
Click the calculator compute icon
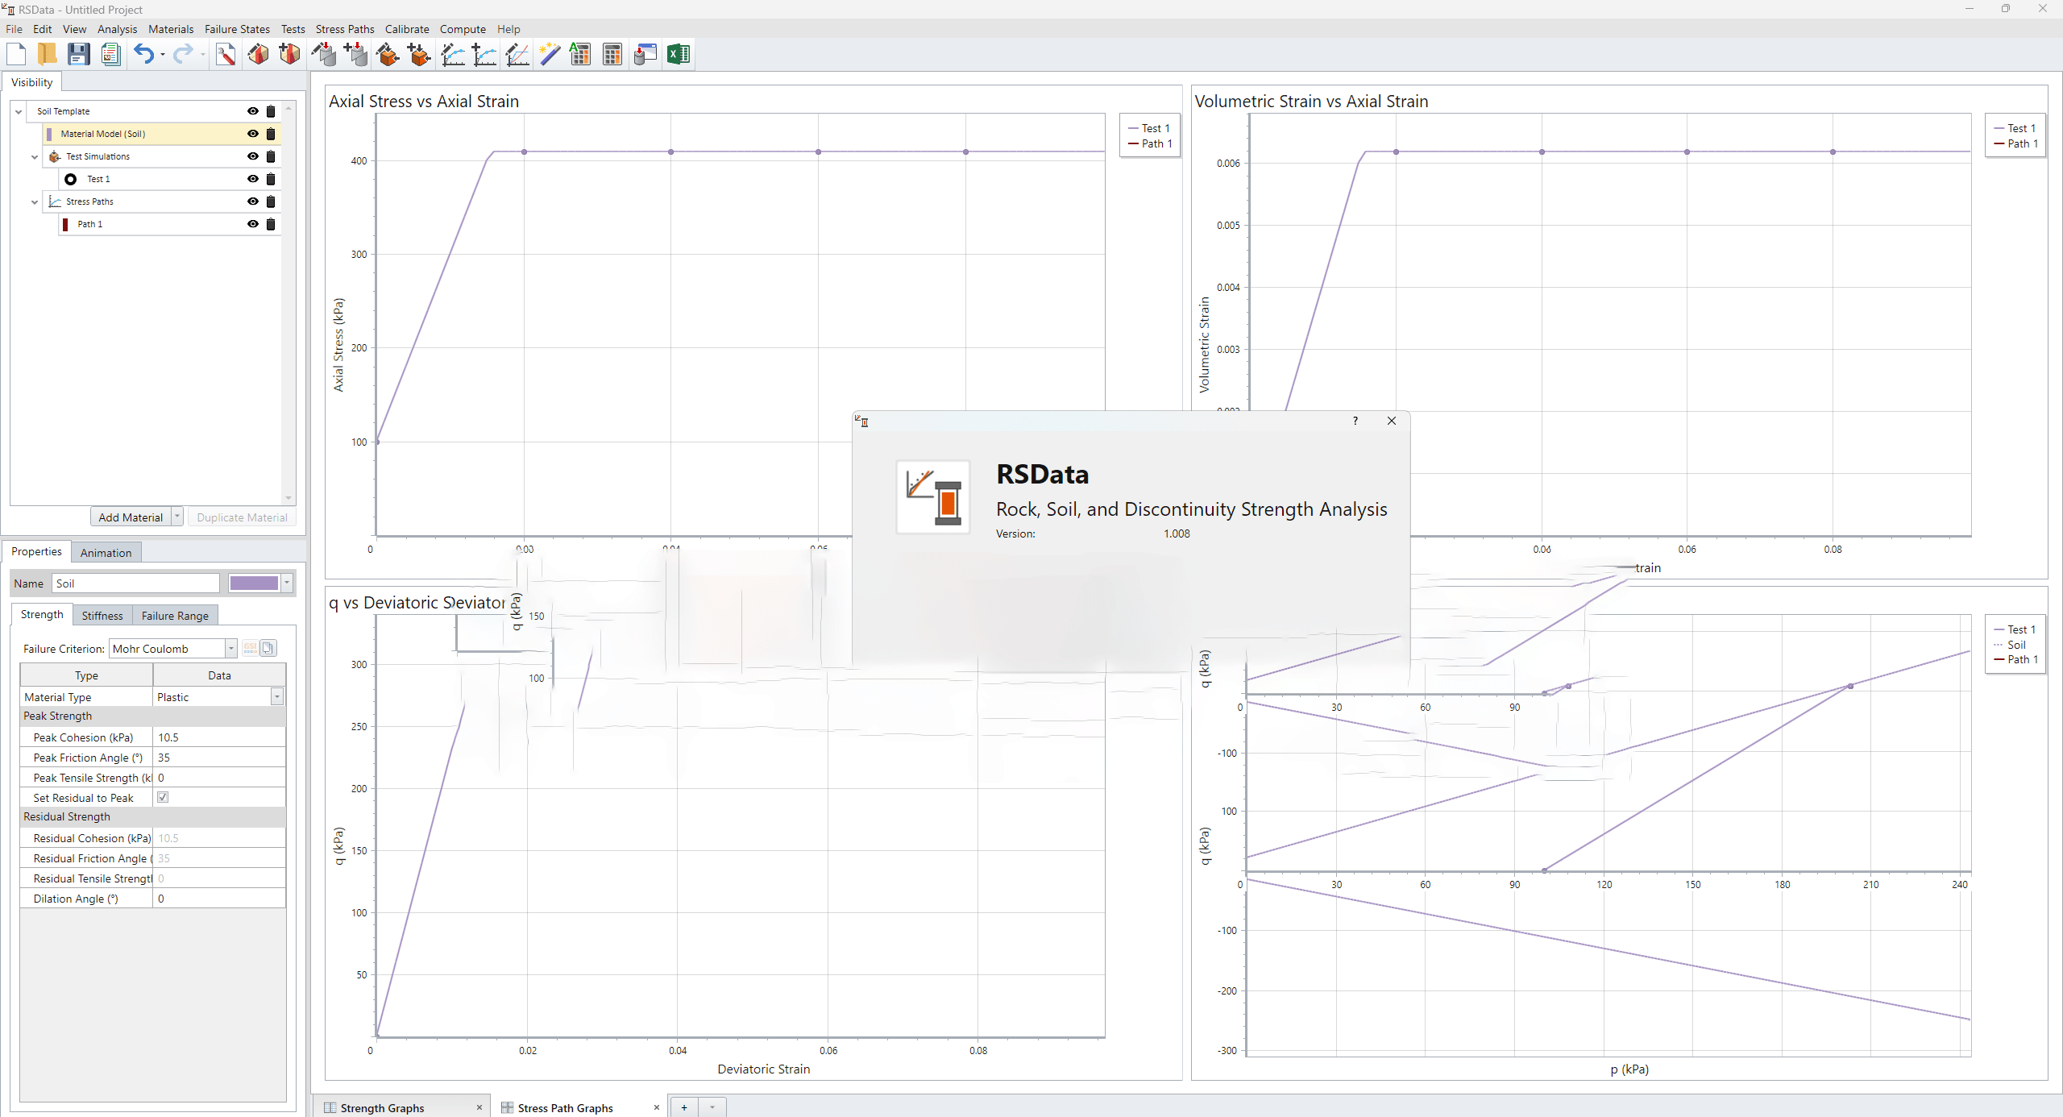[612, 55]
